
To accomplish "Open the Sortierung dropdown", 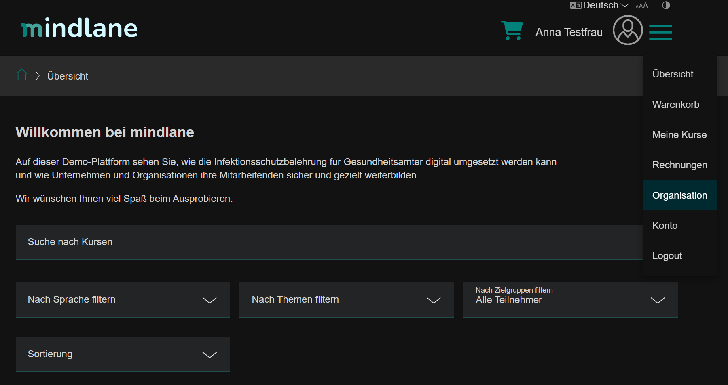I will (x=123, y=354).
